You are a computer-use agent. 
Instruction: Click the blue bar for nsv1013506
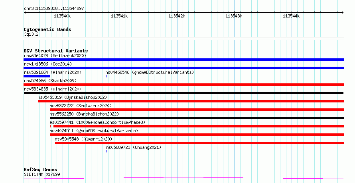[183, 68]
